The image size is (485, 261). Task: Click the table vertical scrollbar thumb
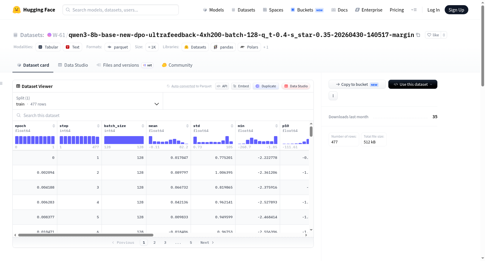[x=311, y=132]
